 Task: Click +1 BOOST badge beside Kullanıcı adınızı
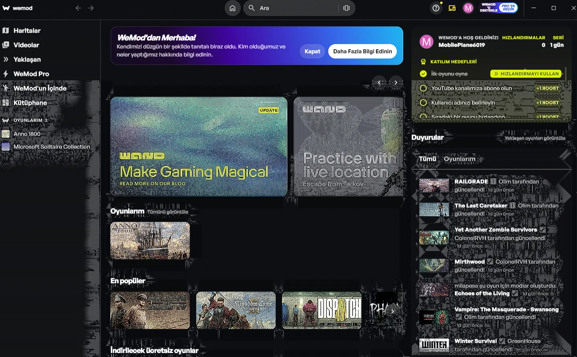548,103
